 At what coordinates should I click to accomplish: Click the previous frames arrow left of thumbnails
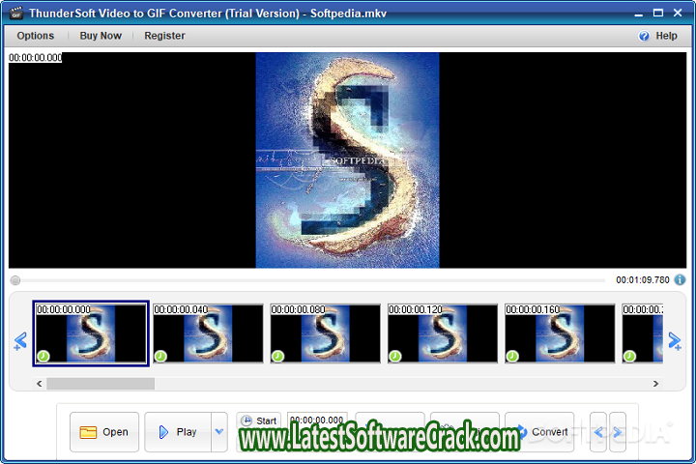coord(20,341)
